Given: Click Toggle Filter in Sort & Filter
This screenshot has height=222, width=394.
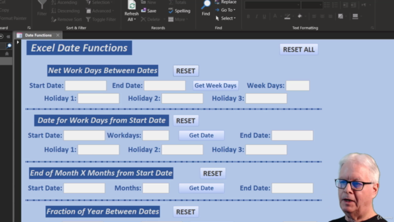Looking at the screenshot, I should click(x=101, y=19).
